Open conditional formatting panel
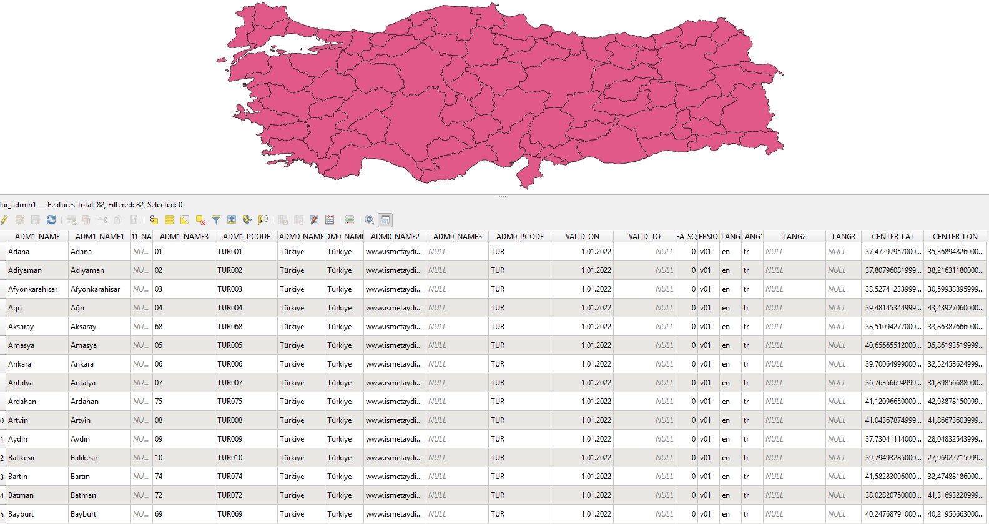 point(350,220)
